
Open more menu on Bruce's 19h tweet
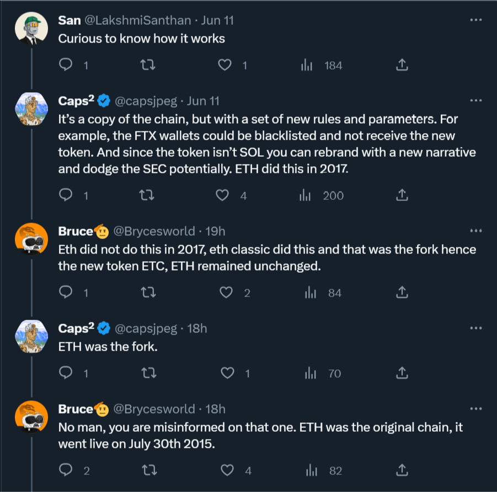coord(476,231)
